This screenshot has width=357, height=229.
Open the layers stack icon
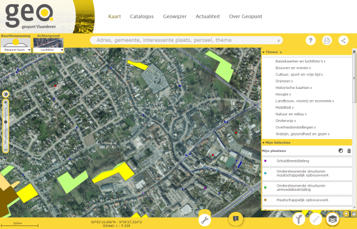[x=333, y=219]
